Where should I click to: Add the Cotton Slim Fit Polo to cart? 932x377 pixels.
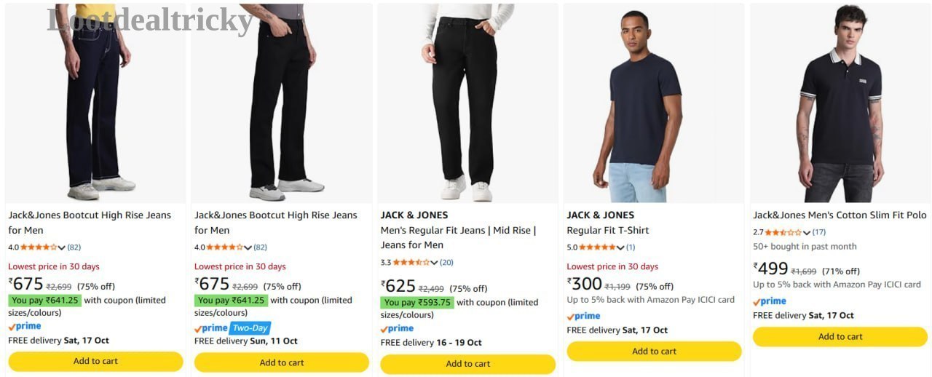(x=840, y=337)
